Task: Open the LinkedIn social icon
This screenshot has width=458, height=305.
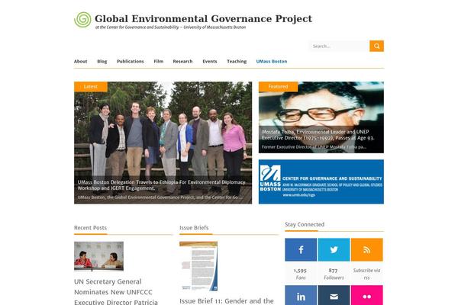Action: [x=301, y=295]
